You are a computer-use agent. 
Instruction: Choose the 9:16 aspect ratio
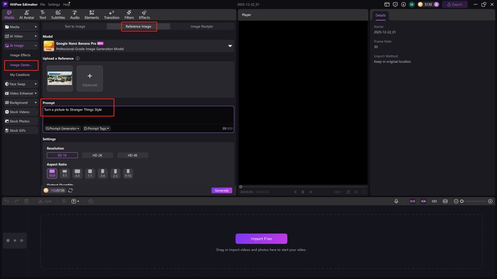(x=128, y=173)
